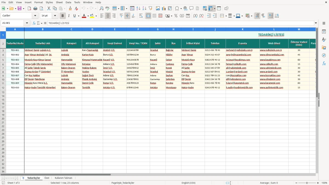Screen dimensions: 329x185
Task: Toggle Right-To-Left paragraph direction
Action: pos(263,16)
